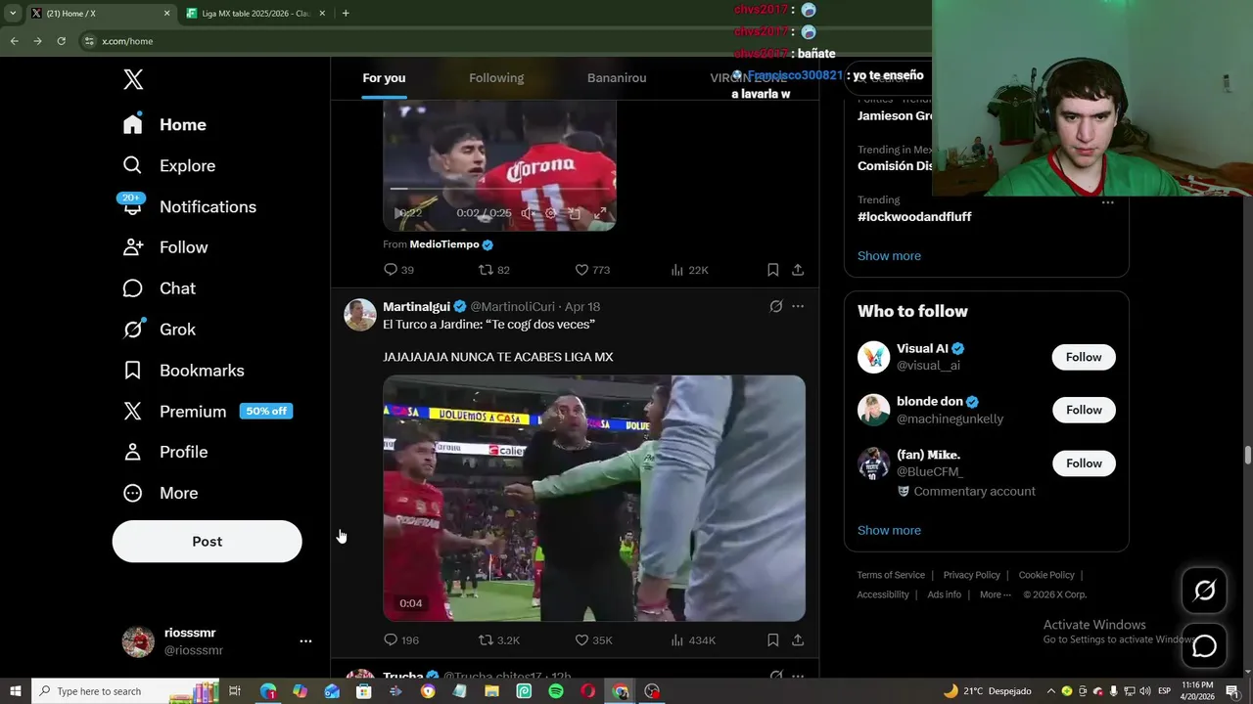
Task: Open account menu dots next to riosssmr
Action: click(305, 641)
